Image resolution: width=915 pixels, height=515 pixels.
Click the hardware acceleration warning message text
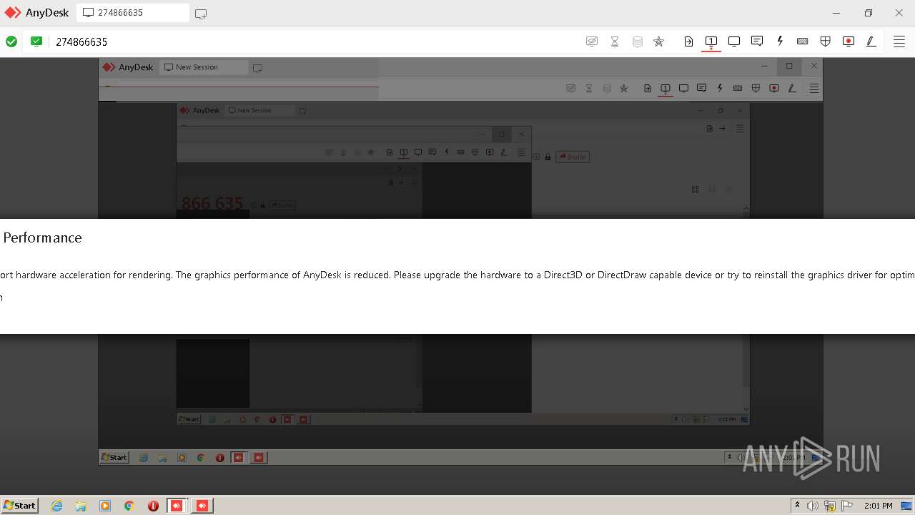click(457, 275)
